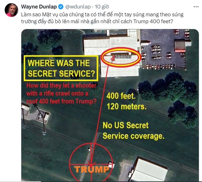Open the attached aerial map image

pos(110,105)
